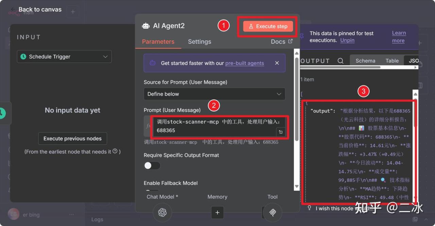
Task: Click the Tool connector icon
Action: [272, 212]
